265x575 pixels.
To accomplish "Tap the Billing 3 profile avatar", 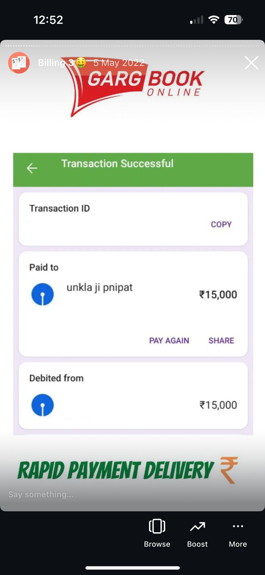I will tap(19, 63).
